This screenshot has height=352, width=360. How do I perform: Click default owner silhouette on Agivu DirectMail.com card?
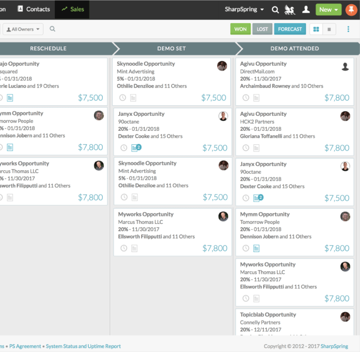(x=345, y=67)
